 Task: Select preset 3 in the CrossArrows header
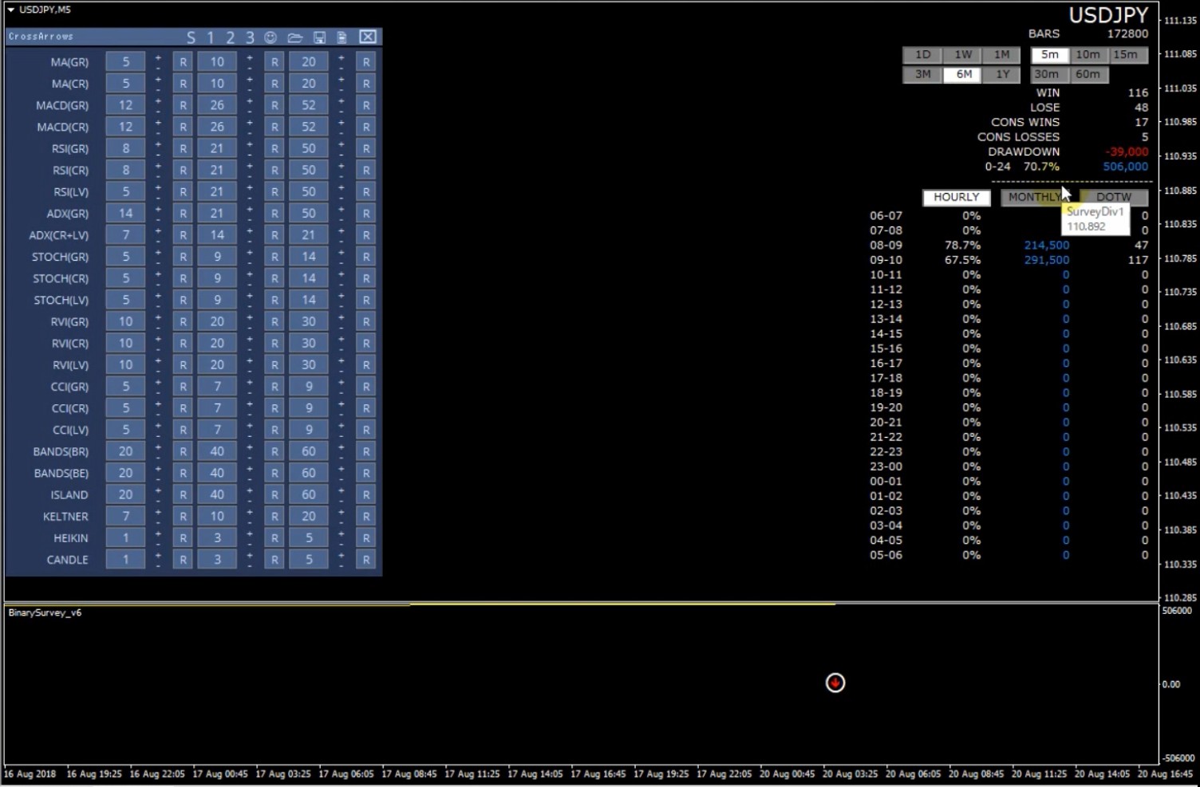(x=250, y=37)
